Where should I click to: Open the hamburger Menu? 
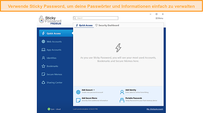tap(159, 18)
